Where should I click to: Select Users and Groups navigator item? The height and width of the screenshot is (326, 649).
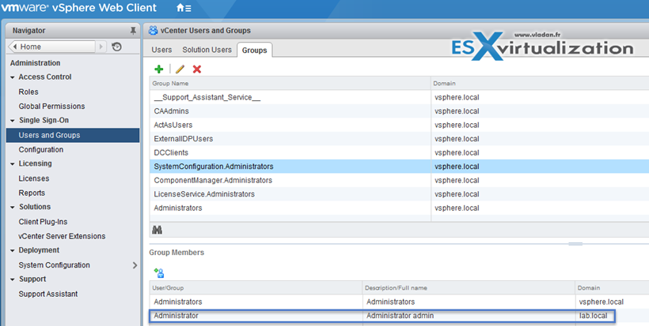click(x=73, y=135)
